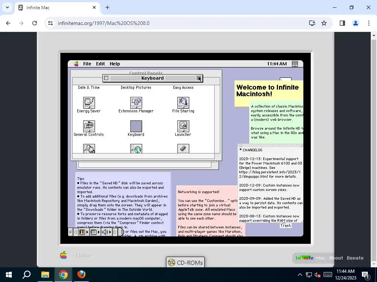377x282 pixels.
Task: Open the Mac Help menu
Action: click(x=115, y=64)
